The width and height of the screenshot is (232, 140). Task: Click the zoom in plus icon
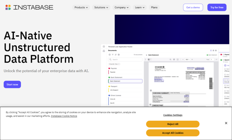coord(192,59)
